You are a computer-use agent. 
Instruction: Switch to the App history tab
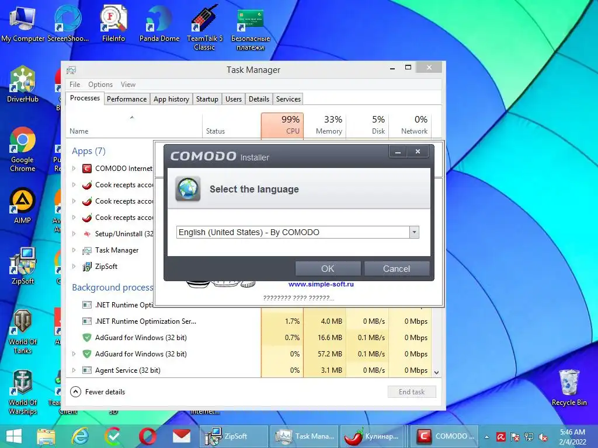tap(171, 99)
